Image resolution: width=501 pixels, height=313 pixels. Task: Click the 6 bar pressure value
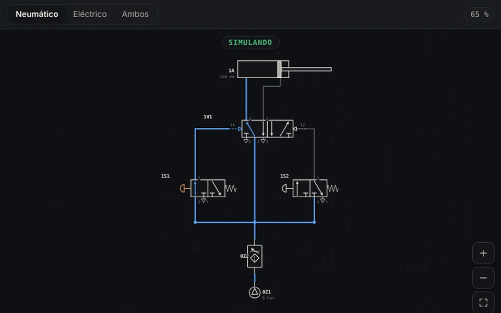click(268, 298)
